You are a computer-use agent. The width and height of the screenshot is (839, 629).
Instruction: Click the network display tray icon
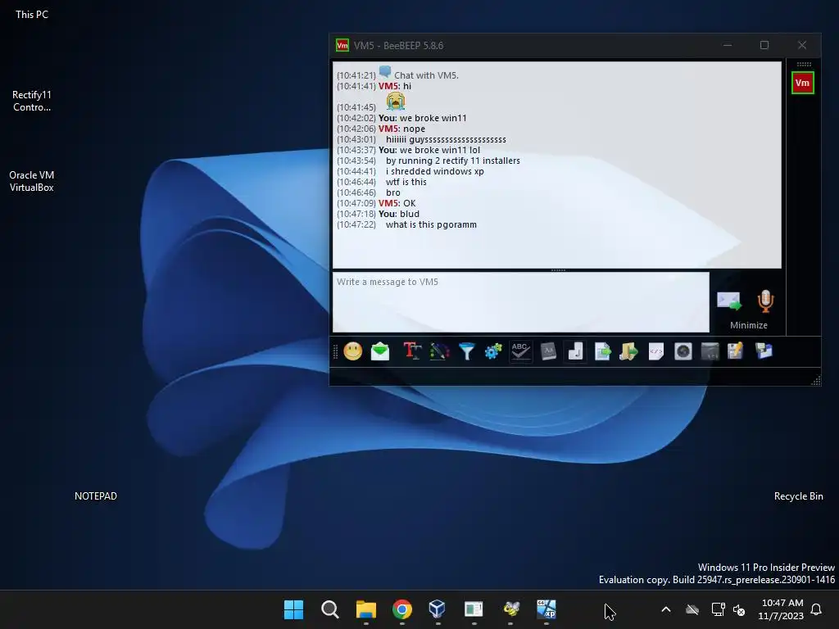pos(718,609)
